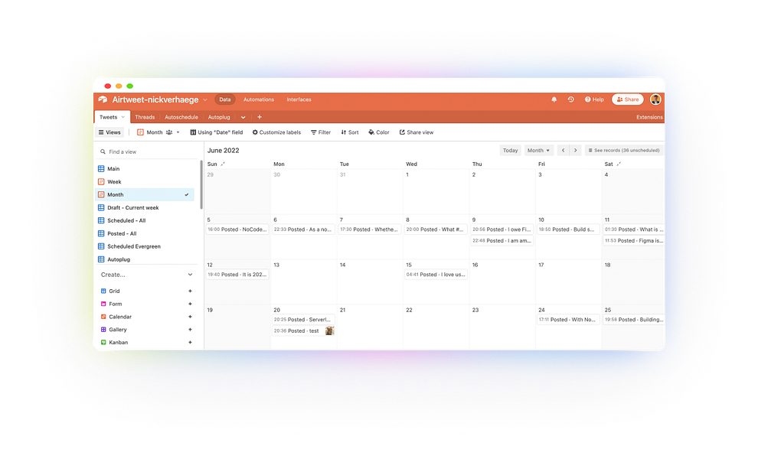
Task: Click the collaborative view people icon
Action: [x=169, y=132]
